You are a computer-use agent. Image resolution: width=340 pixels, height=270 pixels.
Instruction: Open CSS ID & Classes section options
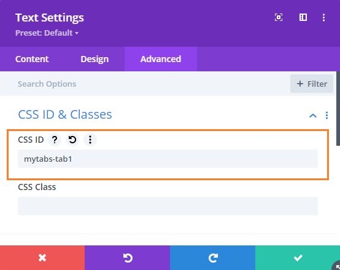(x=326, y=116)
